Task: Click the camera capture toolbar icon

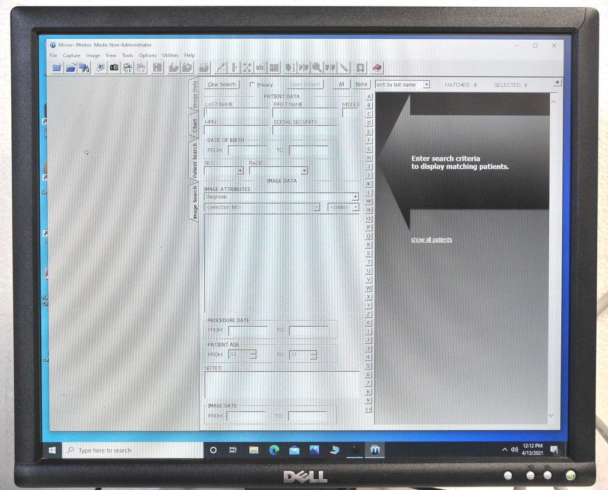Action: click(114, 68)
